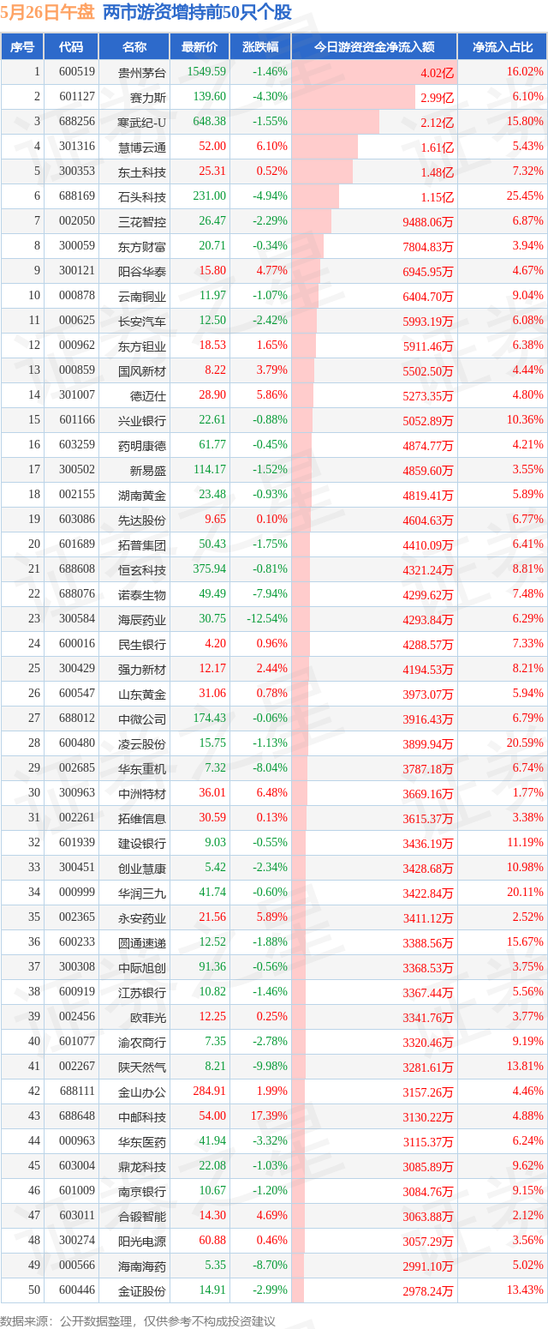Screen dimensions: 548x1329
Task: Select stock code 601127
Action: pyautogui.click(x=77, y=97)
